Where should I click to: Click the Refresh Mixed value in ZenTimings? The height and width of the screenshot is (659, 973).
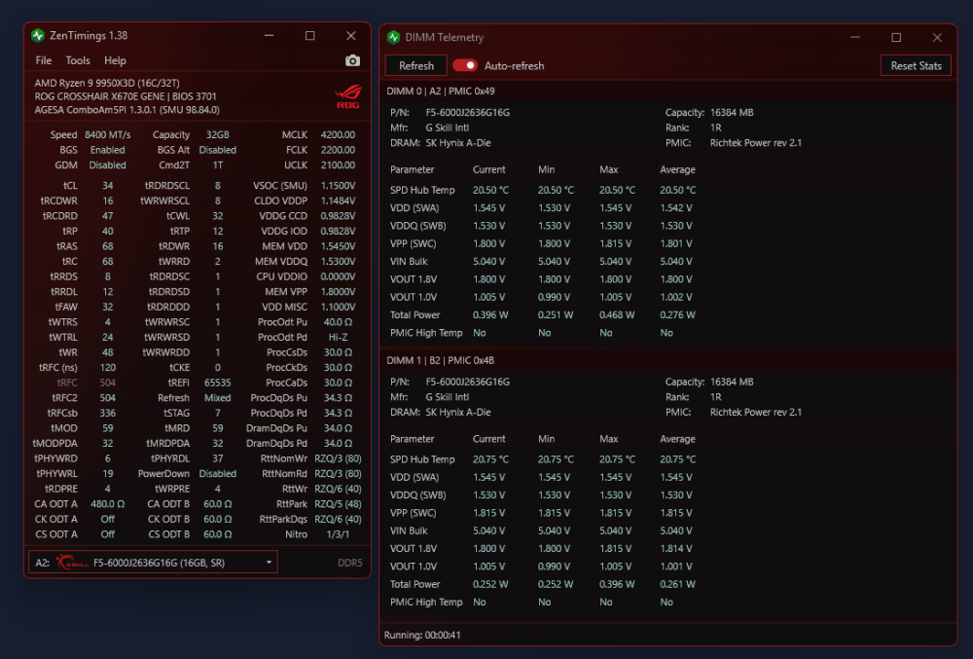coord(218,398)
